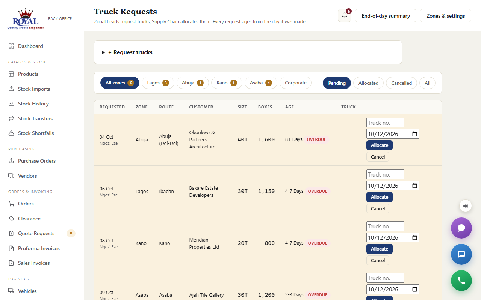Filter requests by Abuja zone
Screen dimensions: 481x300
coord(192,83)
